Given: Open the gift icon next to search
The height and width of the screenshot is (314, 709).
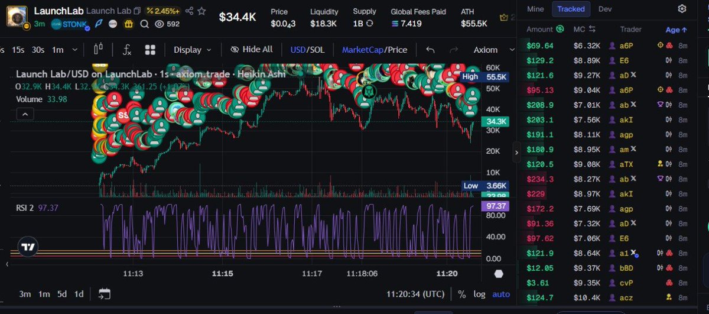Looking at the screenshot, I should 129,24.
